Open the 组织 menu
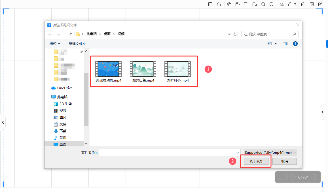328x188 pixels. (55, 44)
